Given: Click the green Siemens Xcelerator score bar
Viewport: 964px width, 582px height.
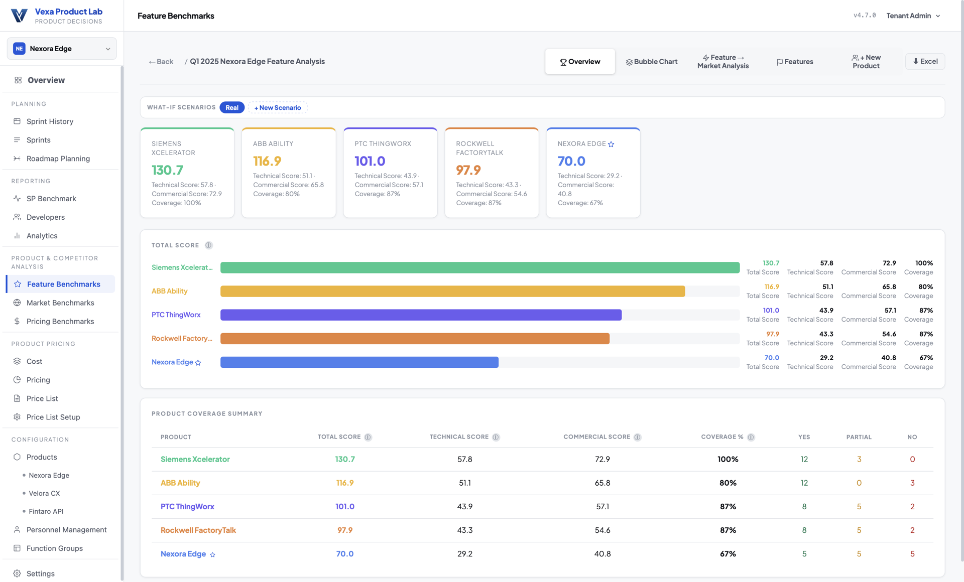Looking at the screenshot, I should point(480,267).
